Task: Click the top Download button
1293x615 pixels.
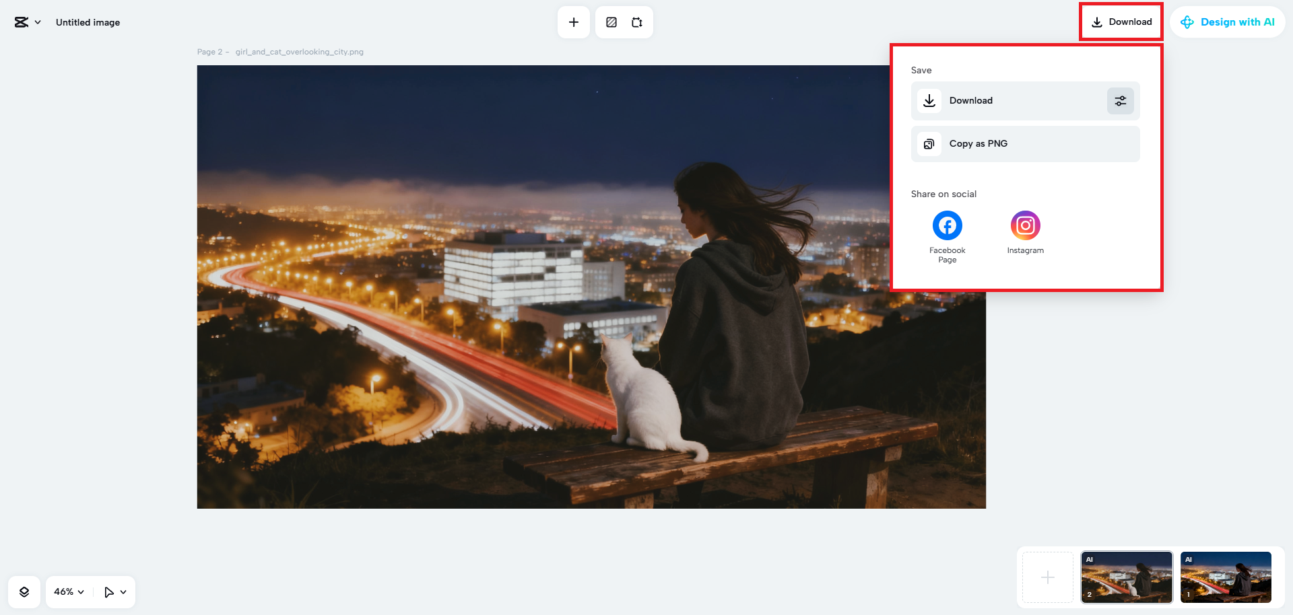Action: click(x=1121, y=22)
